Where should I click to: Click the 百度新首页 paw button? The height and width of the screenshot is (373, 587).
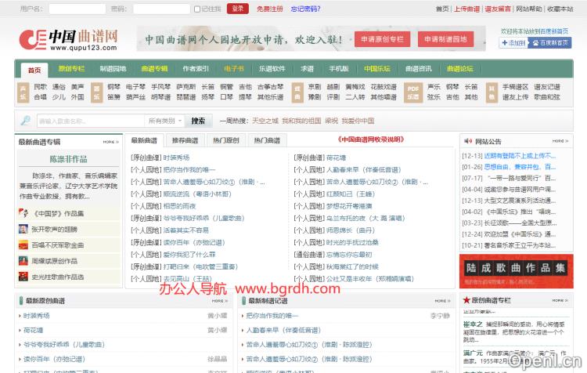coord(550,43)
